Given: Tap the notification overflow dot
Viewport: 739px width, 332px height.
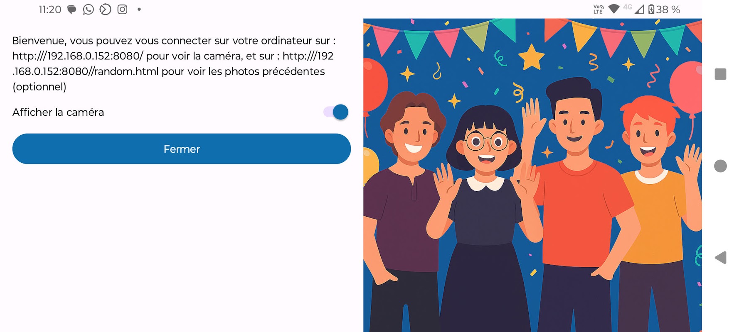Looking at the screenshot, I should (x=139, y=9).
